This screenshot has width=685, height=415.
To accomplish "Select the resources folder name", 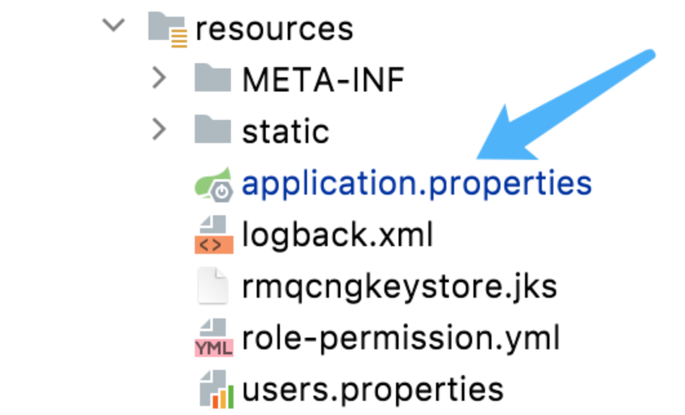I will 274,29.
